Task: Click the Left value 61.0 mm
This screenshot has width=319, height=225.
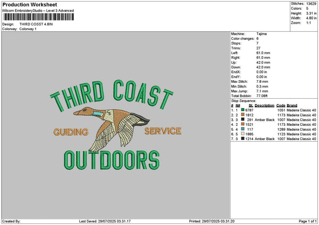Action: pyautogui.click(x=263, y=53)
